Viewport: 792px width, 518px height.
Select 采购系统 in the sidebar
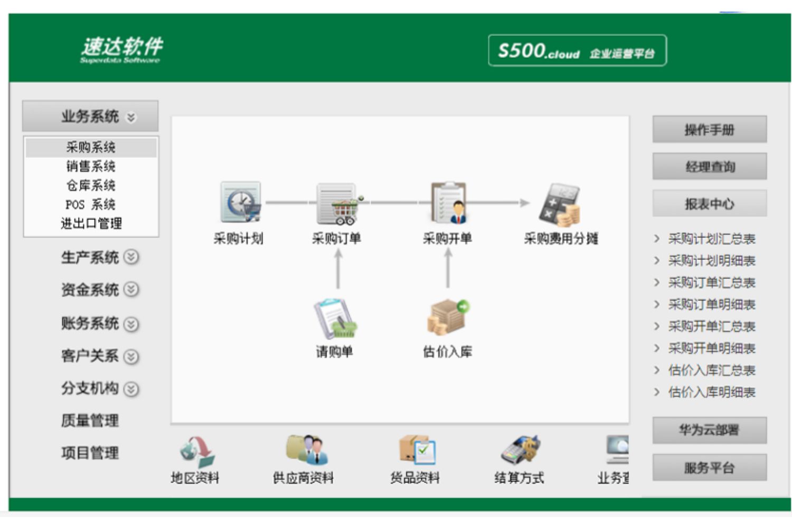click(x=91, y=147)
